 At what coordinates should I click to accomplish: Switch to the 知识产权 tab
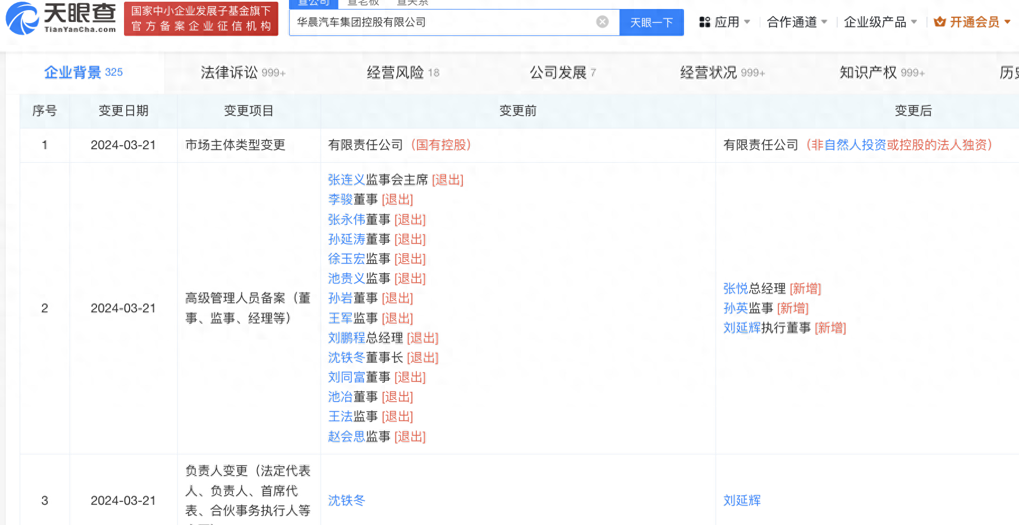tap(882, 72)
